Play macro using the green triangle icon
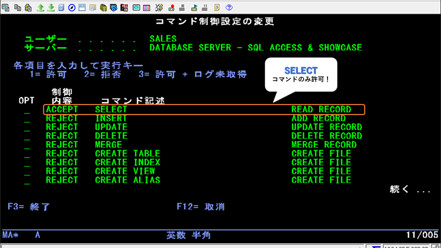 coord(194,7)
